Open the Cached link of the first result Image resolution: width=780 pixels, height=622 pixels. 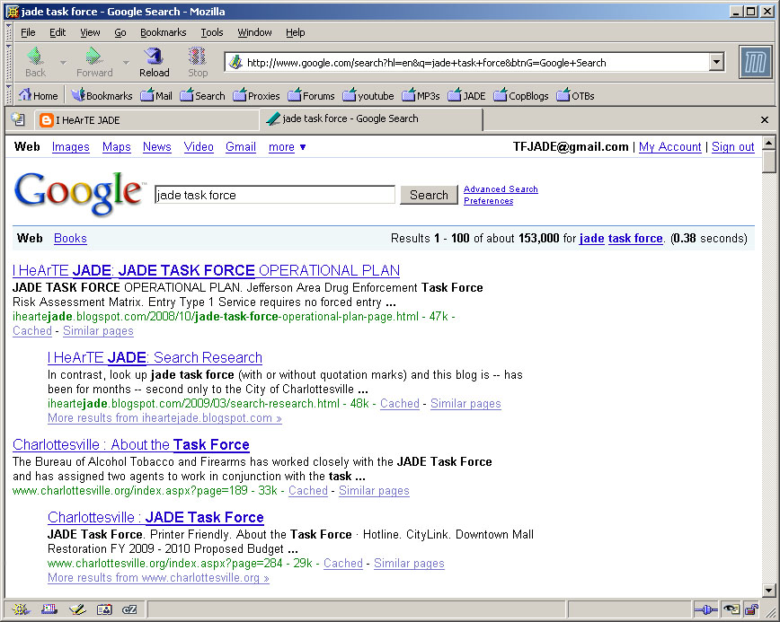click(31, 330)
